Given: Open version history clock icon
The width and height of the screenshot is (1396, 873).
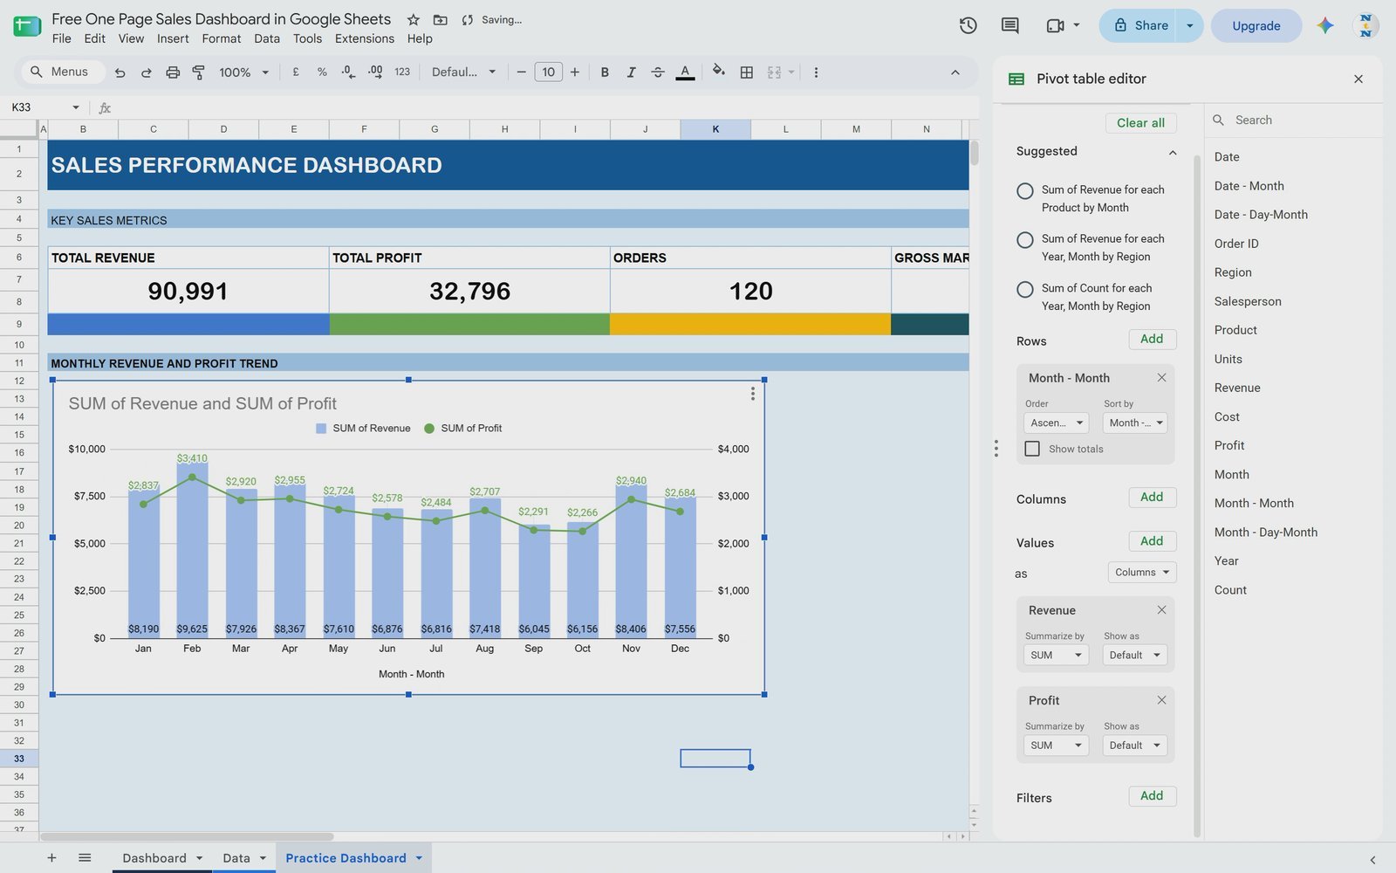Looking at the screenshot, I should click(x=968, y=25).
